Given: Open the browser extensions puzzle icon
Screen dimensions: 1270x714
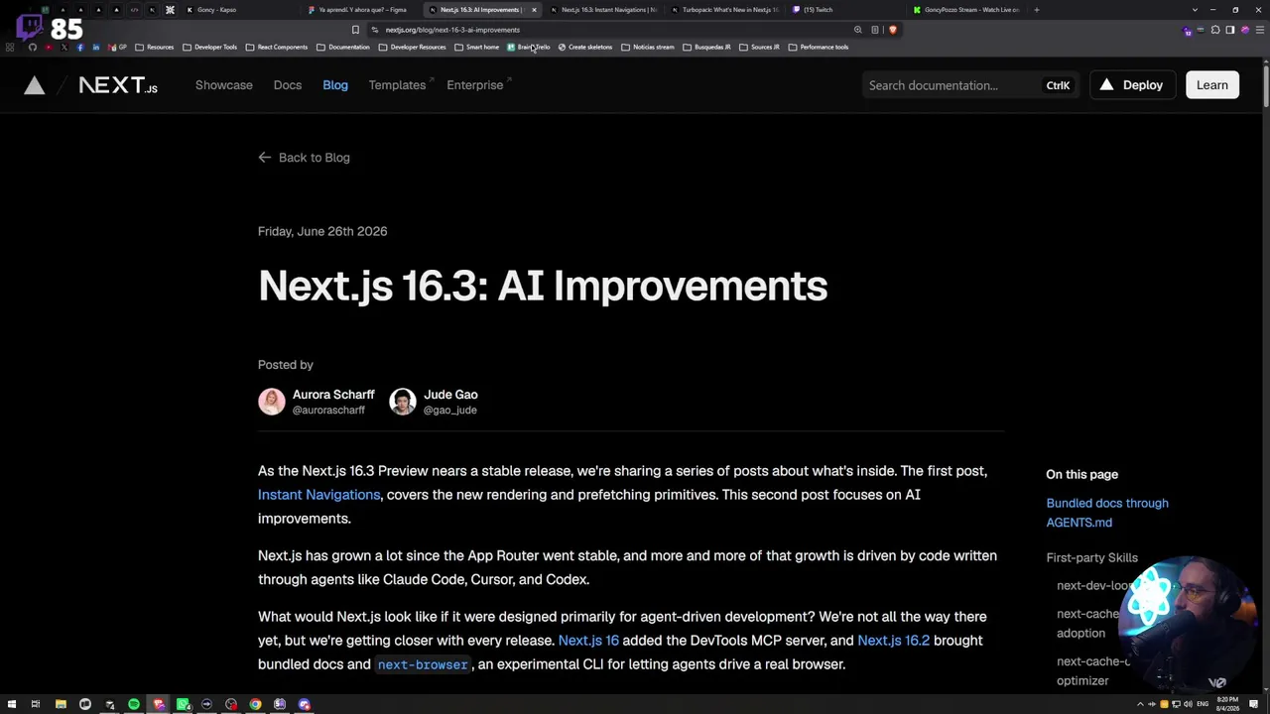Looking at the screenshot, I should pyautogui.click(x=1215, y=30).
